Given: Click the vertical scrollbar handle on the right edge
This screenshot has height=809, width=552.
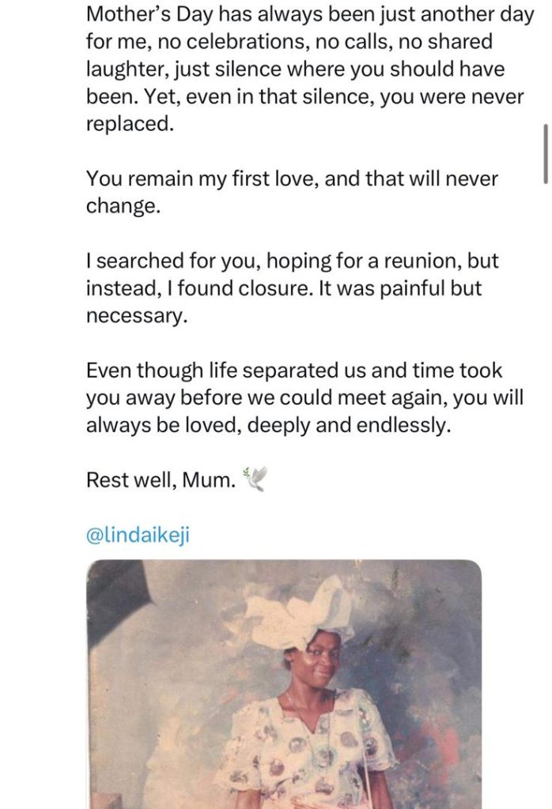Looking at the screenshot, I should point(545,153).
